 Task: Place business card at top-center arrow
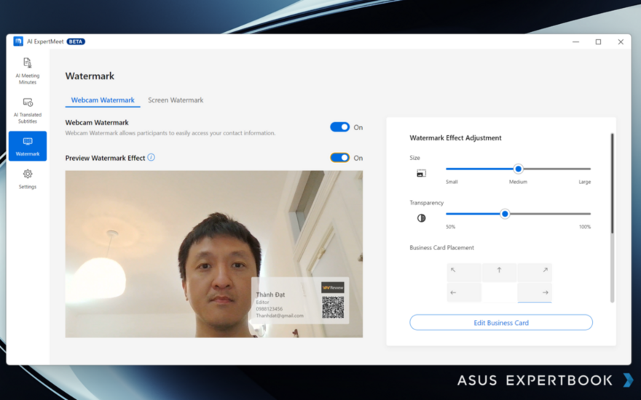[x=499, y=272]
